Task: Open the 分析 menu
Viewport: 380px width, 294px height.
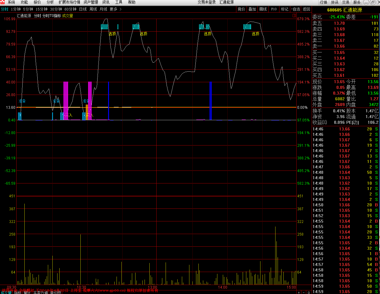Action: point(50,2)
